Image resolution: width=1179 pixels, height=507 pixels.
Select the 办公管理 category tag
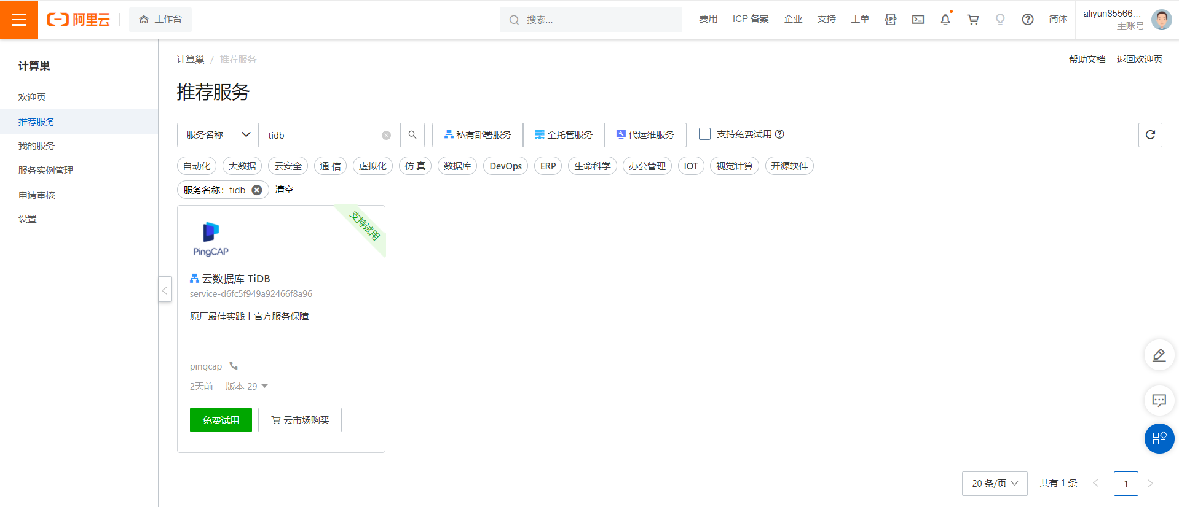coord(647,166)
